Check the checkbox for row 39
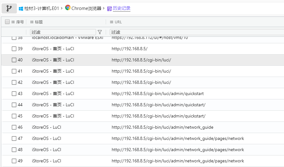284x167 pixels. pos(14,49)
